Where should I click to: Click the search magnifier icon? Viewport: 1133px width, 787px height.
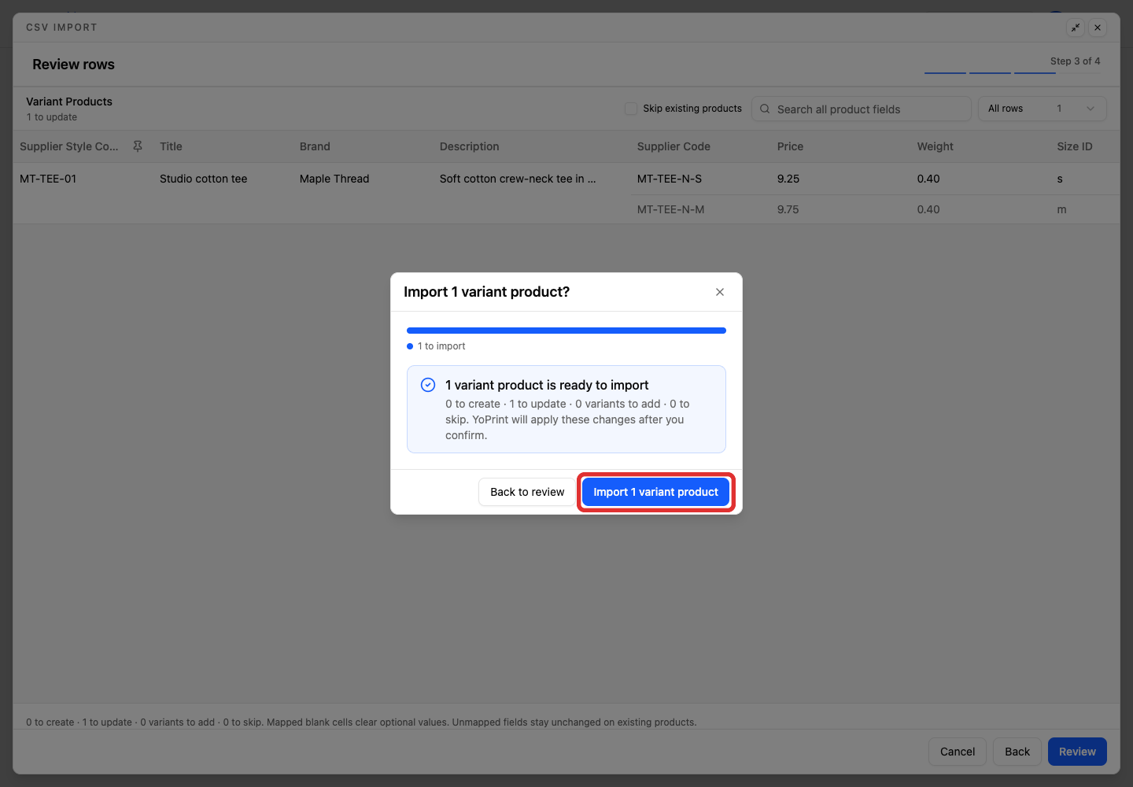coord(765,109)
